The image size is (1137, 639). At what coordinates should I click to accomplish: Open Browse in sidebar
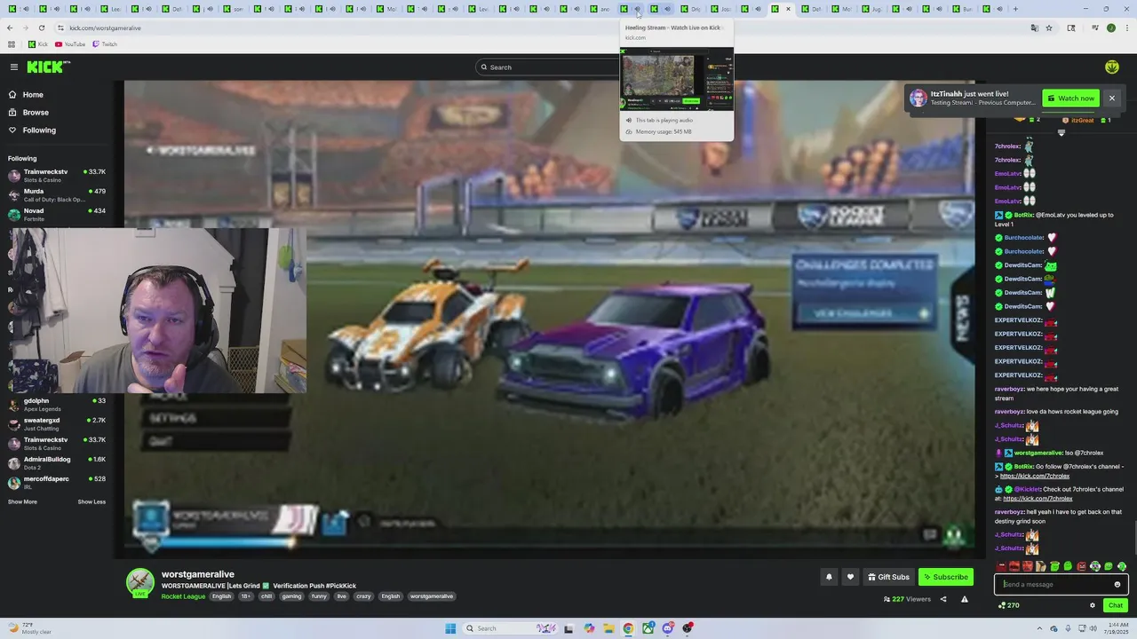coord(36,113)
